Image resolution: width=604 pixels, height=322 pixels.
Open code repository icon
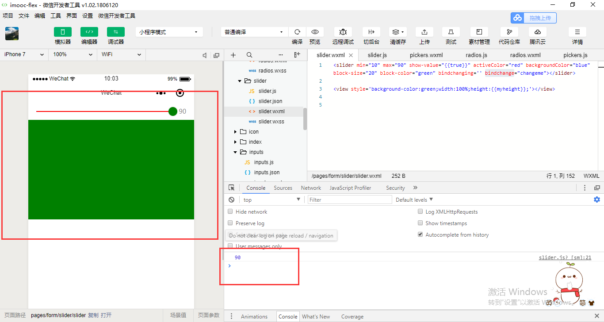tap(509, 32)
